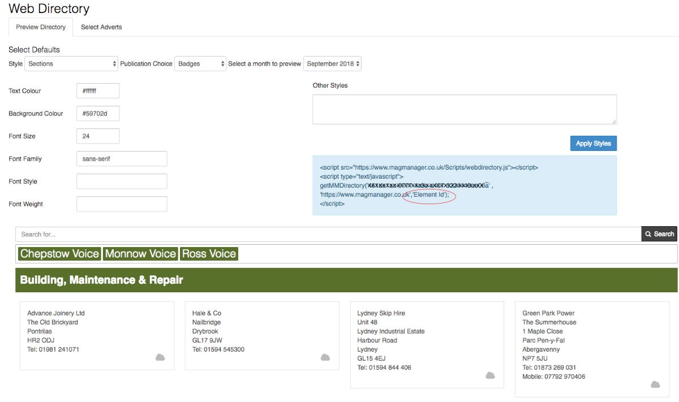Click Tel: 01981 241071 text
Screen dimensions: 679x402
pos(53,349)
